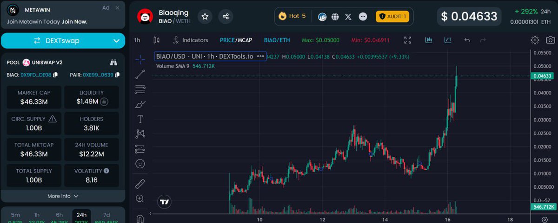Image resolution: width=558 pixels, height=223 pixels.
Task: Select the 6h timeframe stats tab
Action: 59,215
